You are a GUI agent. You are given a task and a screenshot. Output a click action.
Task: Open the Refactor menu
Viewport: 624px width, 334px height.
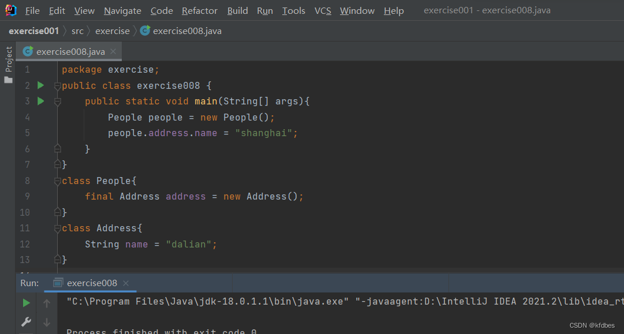200,11
